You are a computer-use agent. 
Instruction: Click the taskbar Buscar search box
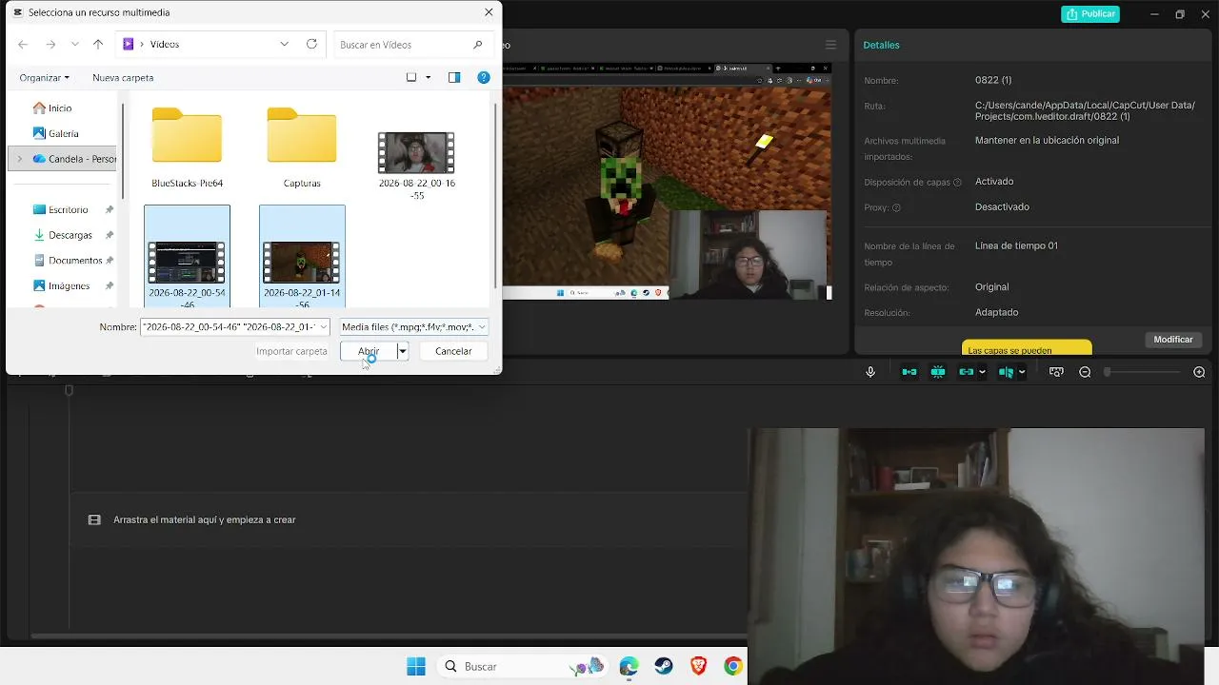point(523,666)
